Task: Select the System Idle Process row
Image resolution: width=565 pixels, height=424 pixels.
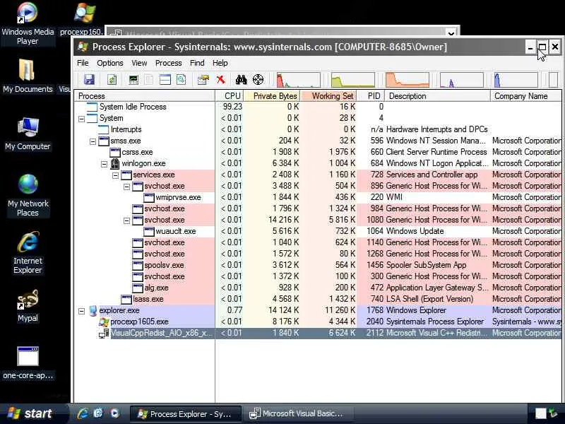Action: tap(318, 107)
